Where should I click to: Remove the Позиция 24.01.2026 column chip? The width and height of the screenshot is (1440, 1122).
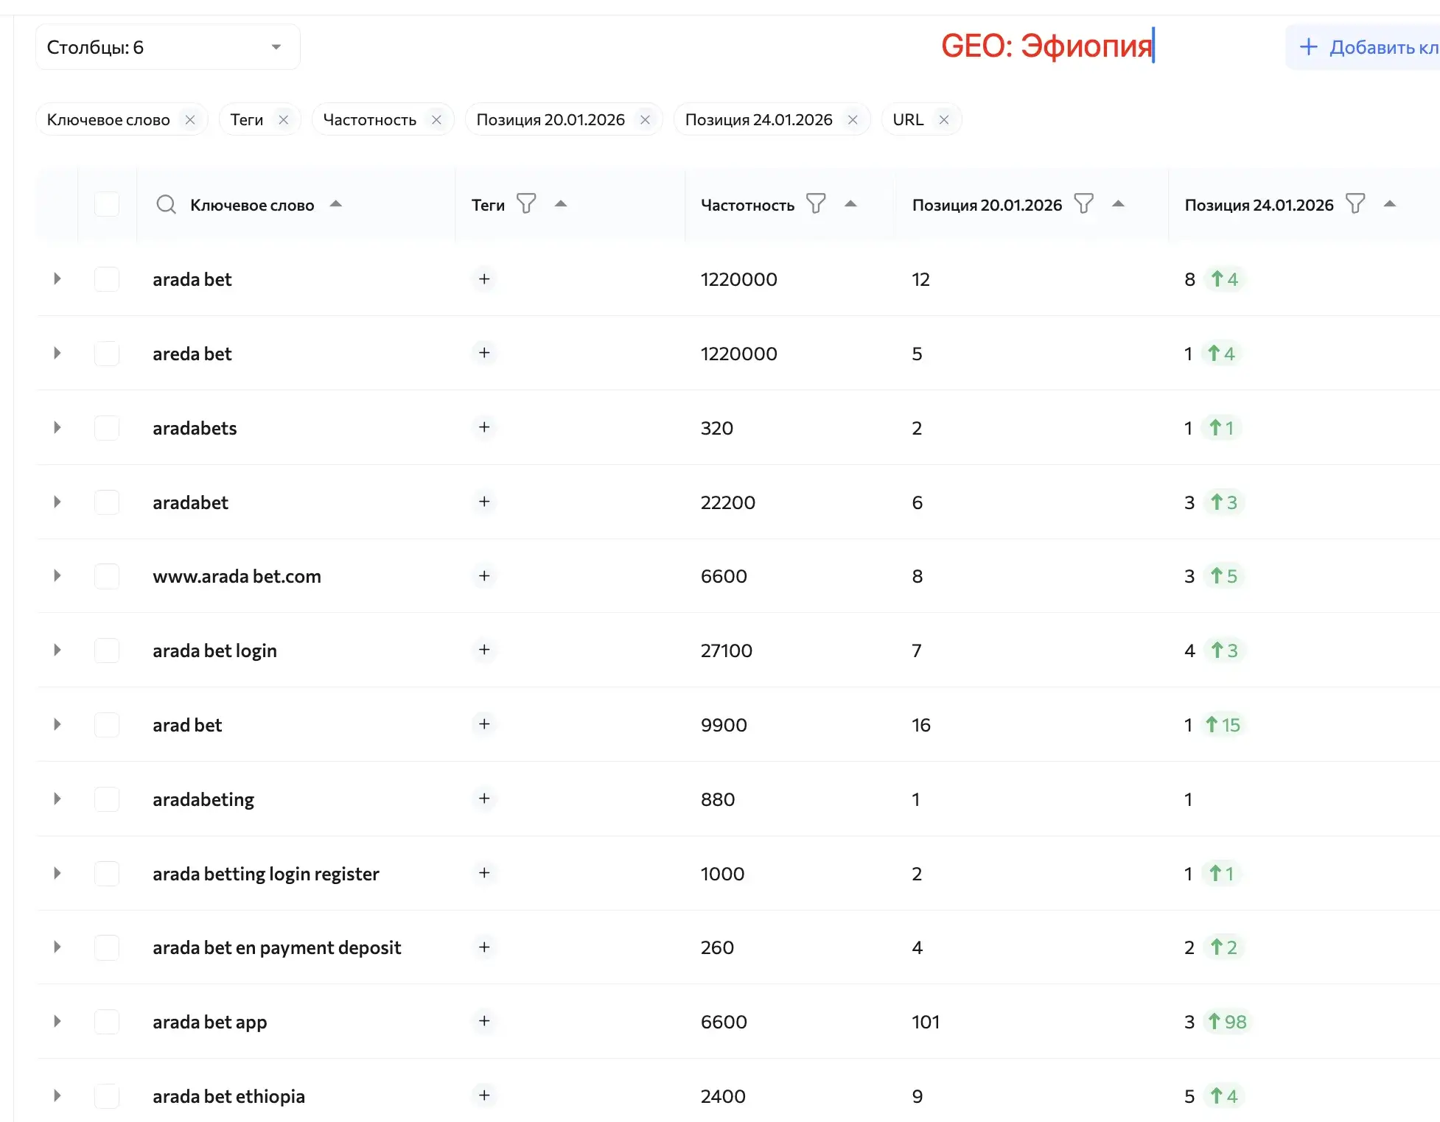pos(853,119)
